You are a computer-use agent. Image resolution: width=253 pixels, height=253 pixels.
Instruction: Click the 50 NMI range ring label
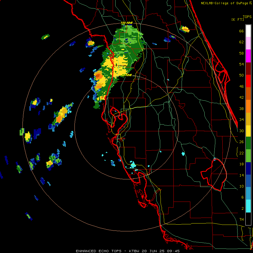tap(126, 75)
